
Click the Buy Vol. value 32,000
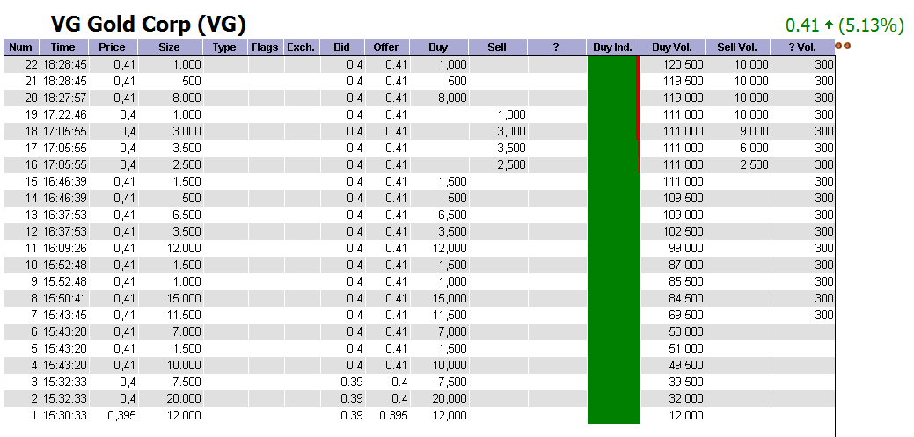tap(686, 398)
